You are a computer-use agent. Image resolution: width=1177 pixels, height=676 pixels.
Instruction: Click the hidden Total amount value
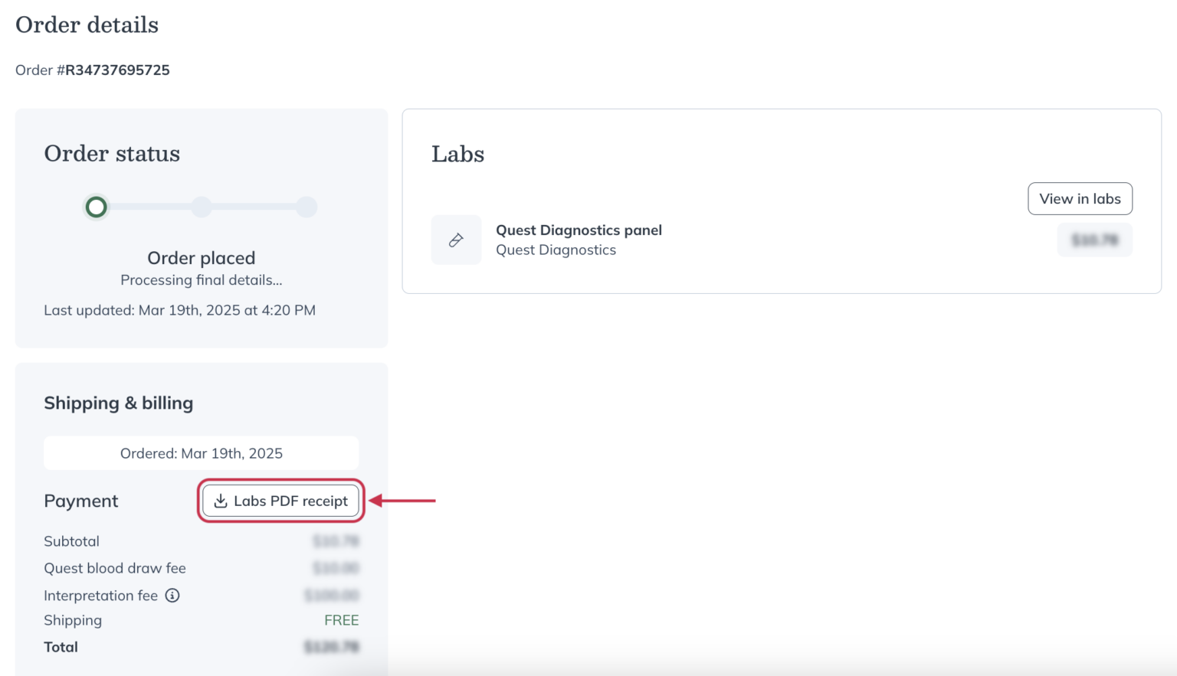(x=333, y=647)
